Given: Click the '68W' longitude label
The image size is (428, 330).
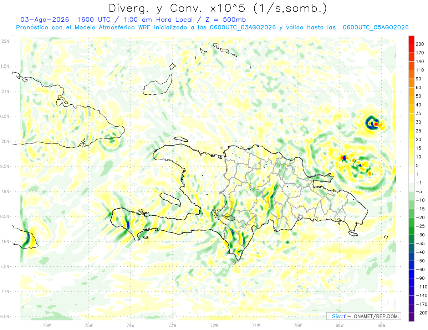Looking at the screenshot, I should (381, 325).
